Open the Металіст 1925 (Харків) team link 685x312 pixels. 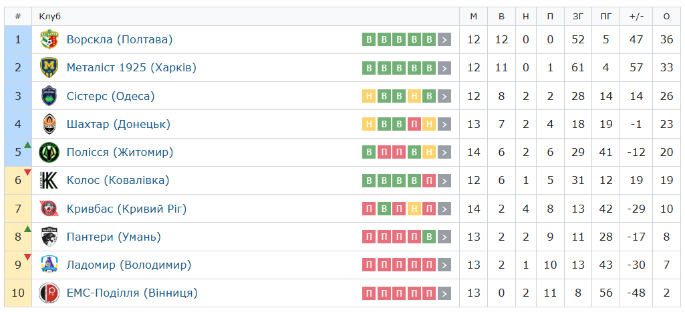tap(131, 68)
